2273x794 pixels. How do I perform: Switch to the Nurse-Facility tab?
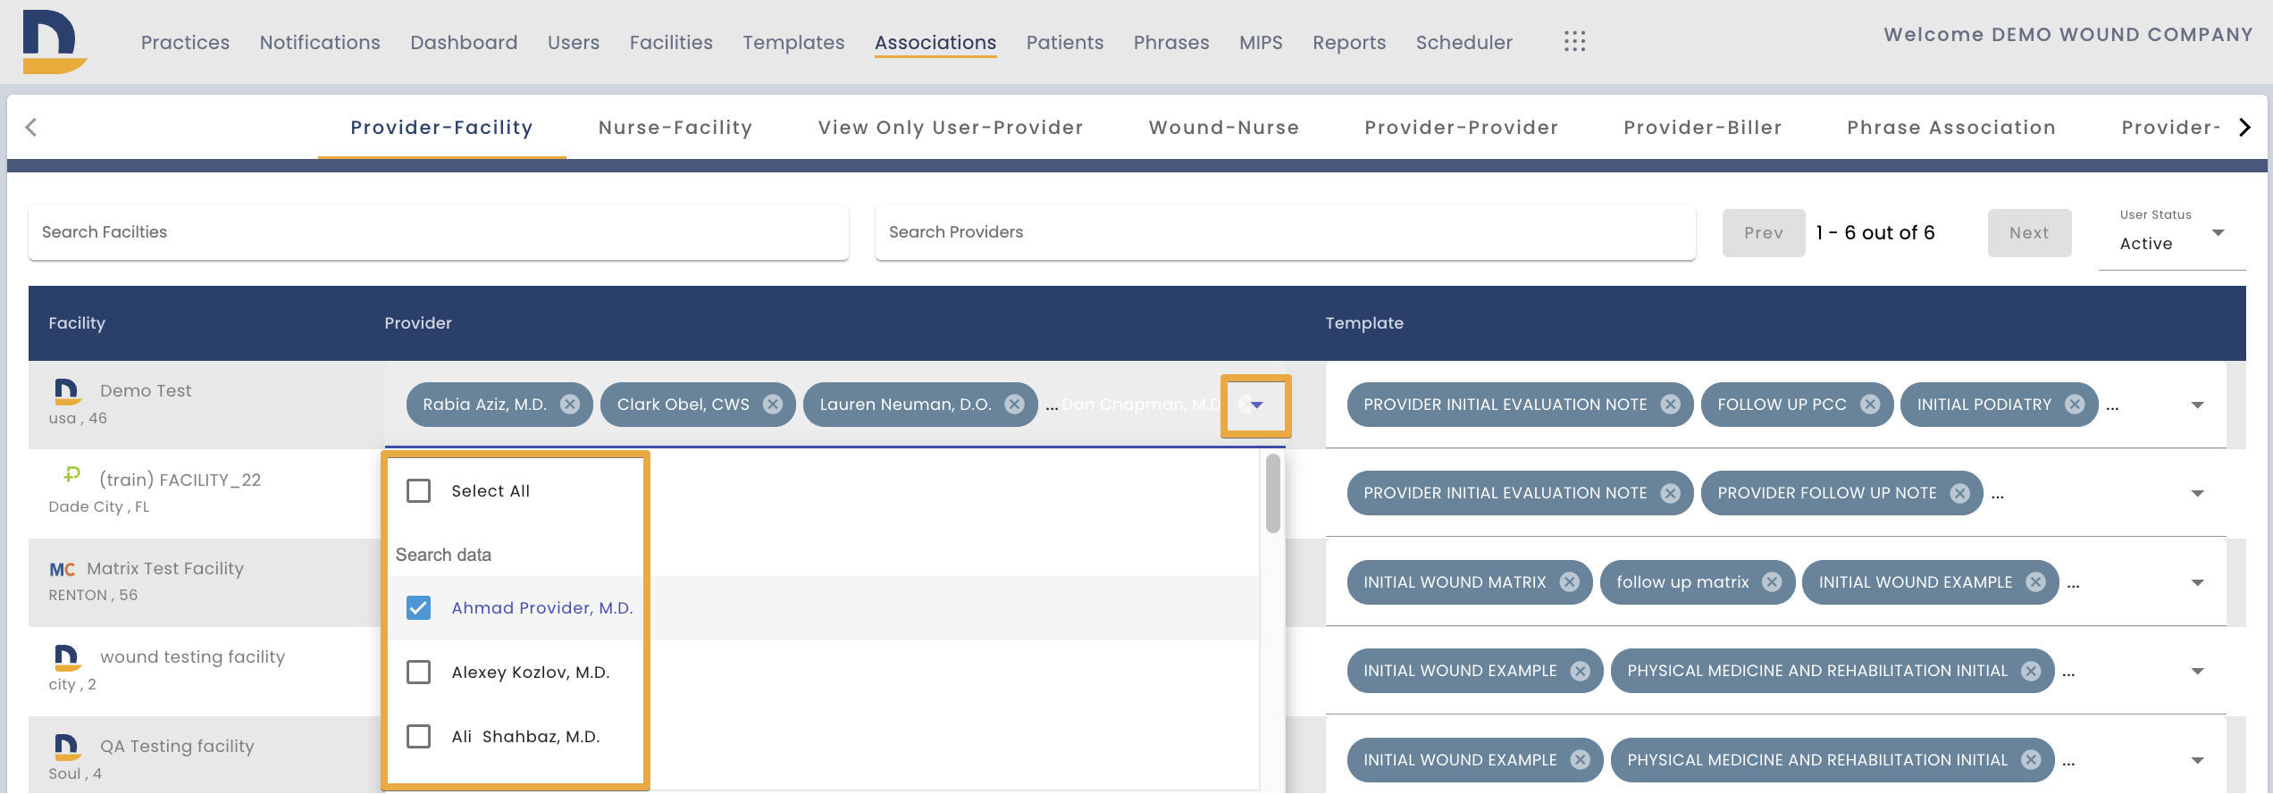(x=675, y=128)
